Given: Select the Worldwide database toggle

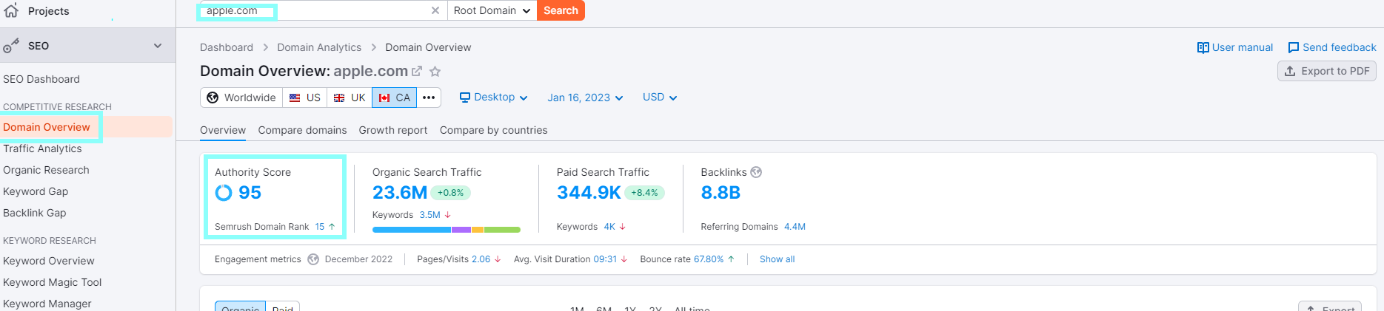Looking at the screenshot, I should pyautogui.click(x=241, y=98).
